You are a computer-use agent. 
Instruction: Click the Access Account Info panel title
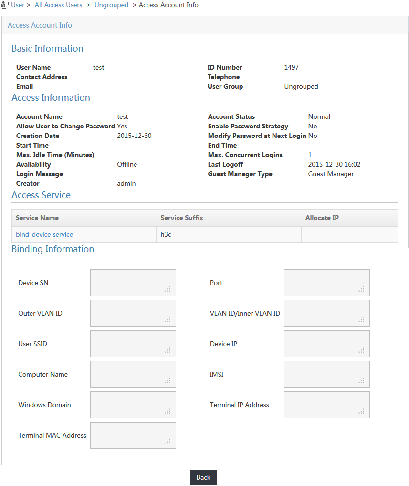pos(40,25)
